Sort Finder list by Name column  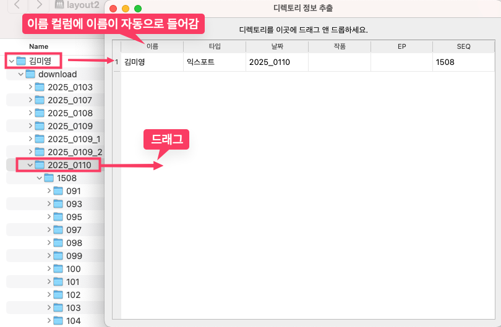tap(39, 46)
